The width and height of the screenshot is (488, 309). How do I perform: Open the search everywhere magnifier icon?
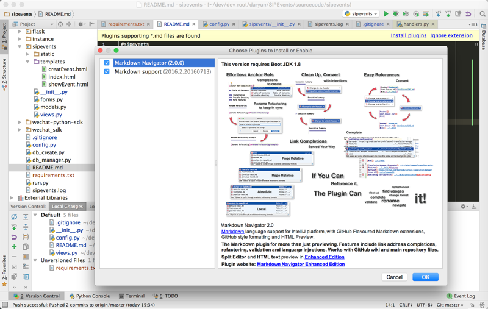click(x=483, y=13)
